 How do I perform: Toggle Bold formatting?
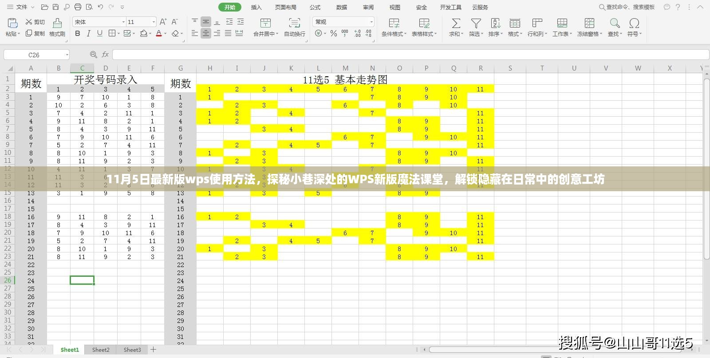[78, 33]
